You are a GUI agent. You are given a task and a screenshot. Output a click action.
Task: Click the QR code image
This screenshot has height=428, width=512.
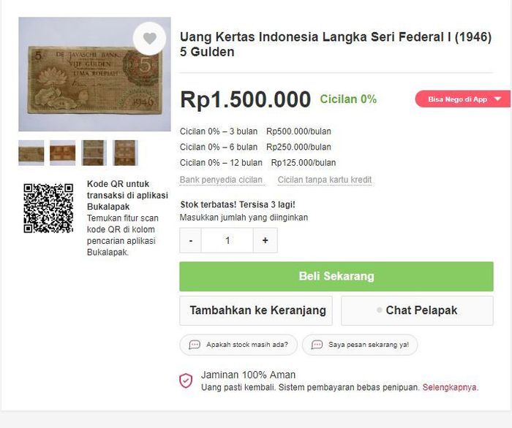(x=48, y=207)
